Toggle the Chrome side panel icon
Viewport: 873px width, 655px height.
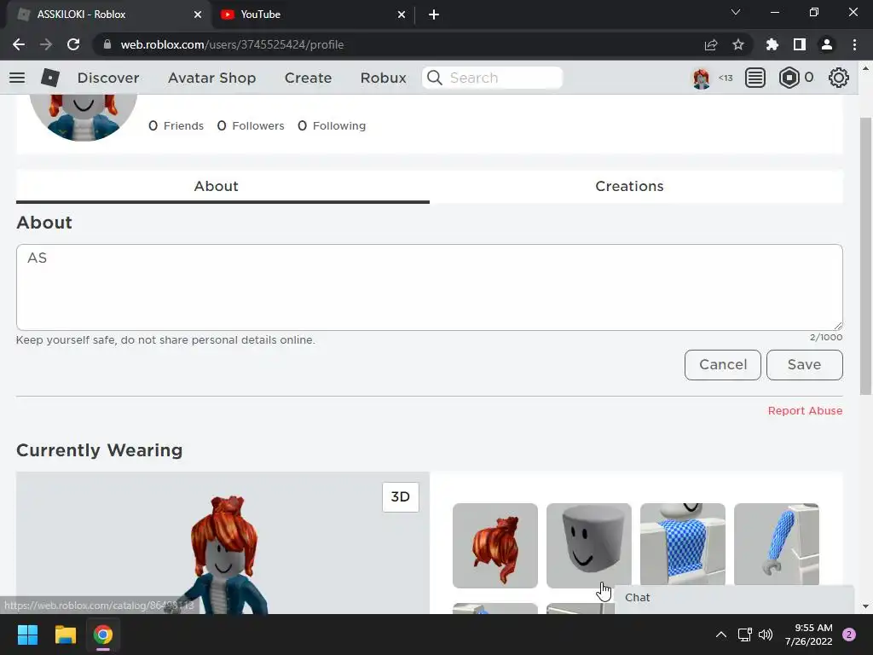800,44
